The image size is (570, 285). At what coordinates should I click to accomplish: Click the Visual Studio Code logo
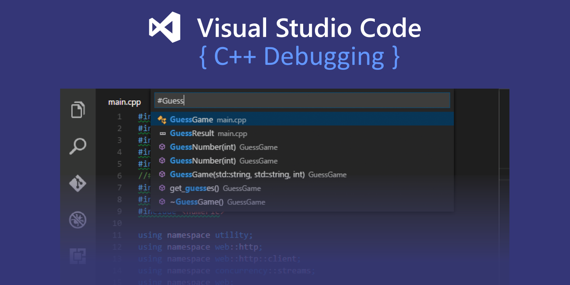pos(165,27)
